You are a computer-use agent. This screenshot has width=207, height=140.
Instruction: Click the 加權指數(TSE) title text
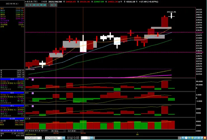point(31,2)
